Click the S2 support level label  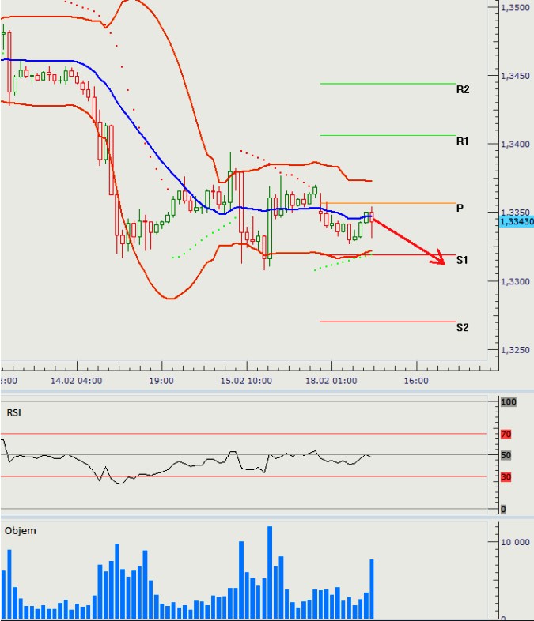(462, 327)
